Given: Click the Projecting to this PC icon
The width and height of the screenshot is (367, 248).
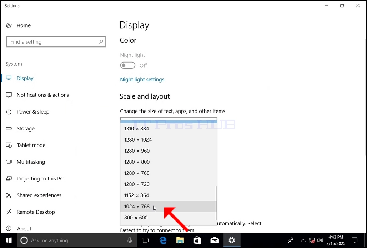Looking at the screenshot, I should pos(9,178).
